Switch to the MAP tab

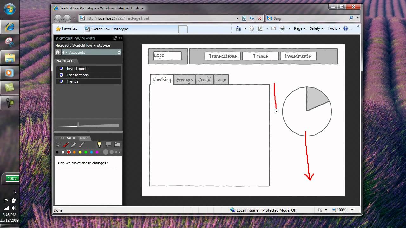(x=83, y=138)
